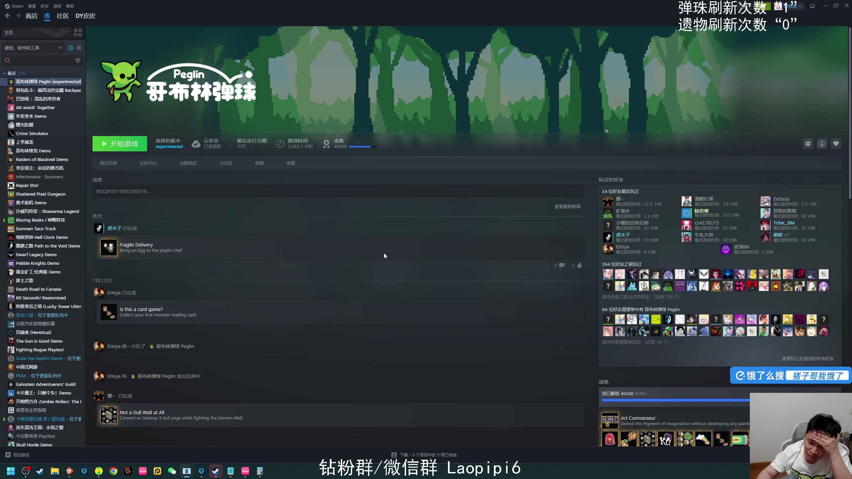The image size is (852, 479).
Task: Open the Fragile Delivery achievement icon
Action: pos(109,247)
